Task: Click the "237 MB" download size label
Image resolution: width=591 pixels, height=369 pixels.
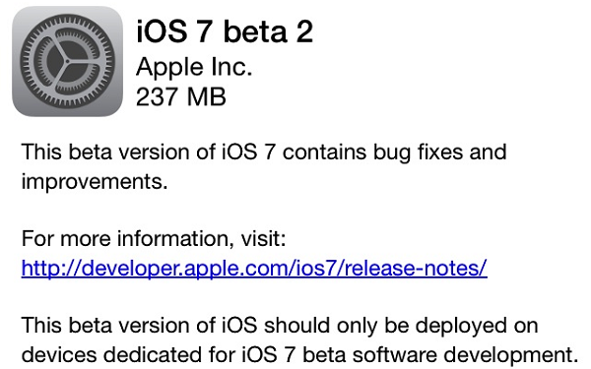Action: pyautogui.click(x=181, y=96)
